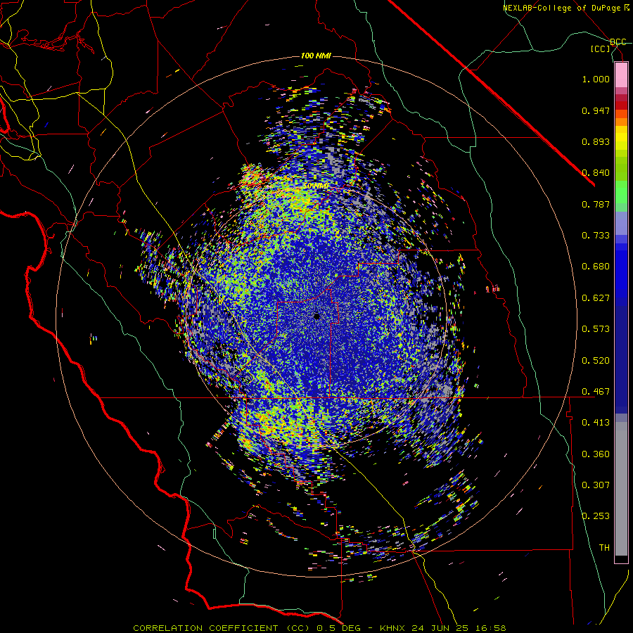The width and height of the screenshot is (633, 633).
Task: Pick the dark navy color bar segment
Action: [x=621, y=359]
